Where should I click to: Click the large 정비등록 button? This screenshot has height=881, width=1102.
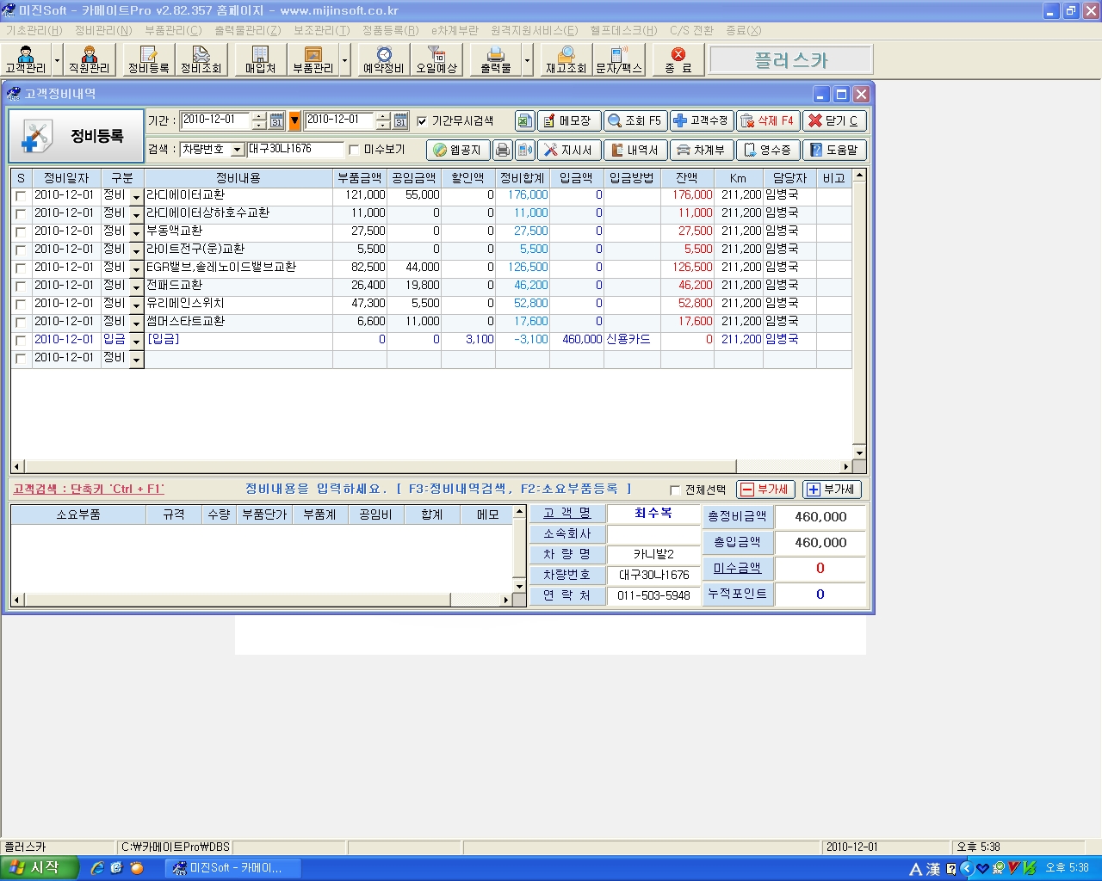click(76, 136)
